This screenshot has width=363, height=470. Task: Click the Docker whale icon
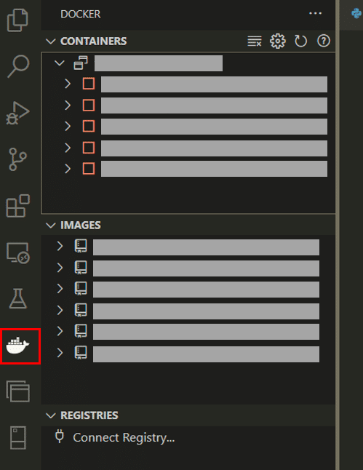pyautogui.click(x=18, y=346)
